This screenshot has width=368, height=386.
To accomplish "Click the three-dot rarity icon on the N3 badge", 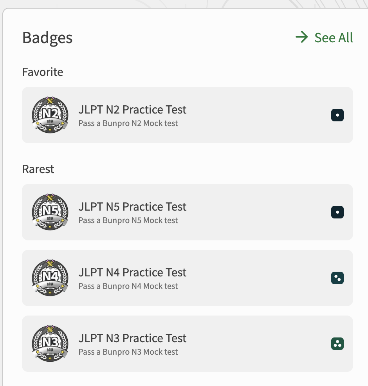I will (337, 344).
